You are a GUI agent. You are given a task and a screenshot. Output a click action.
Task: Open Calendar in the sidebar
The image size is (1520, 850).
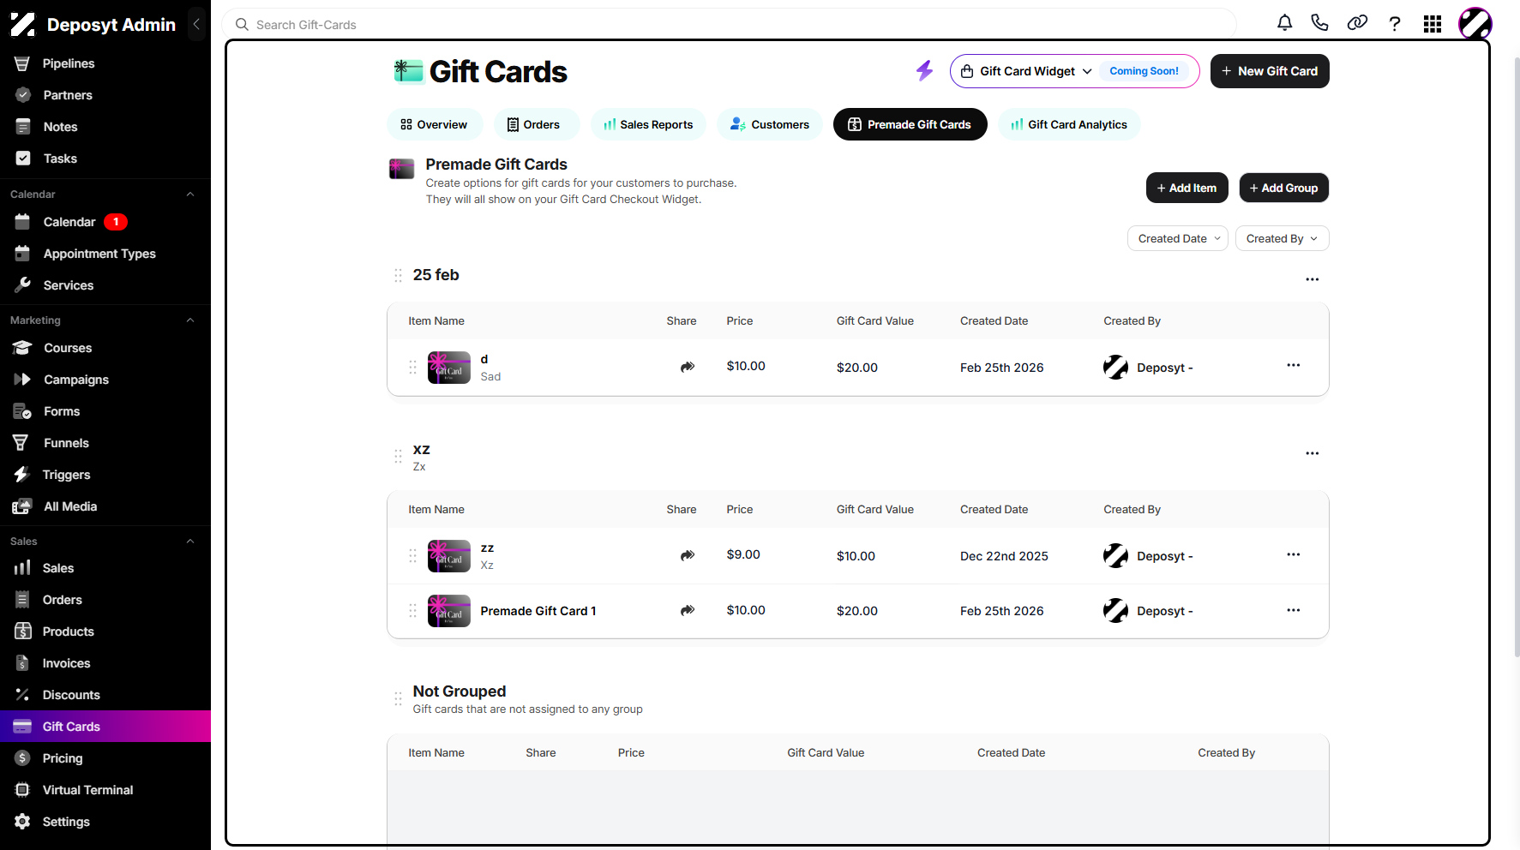coord(105,222)
